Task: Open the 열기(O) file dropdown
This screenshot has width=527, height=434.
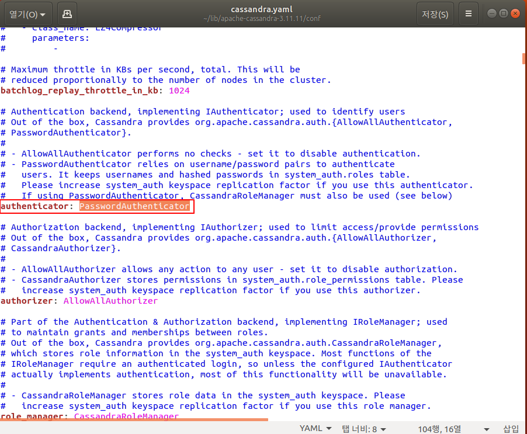Action: [x=28, y=14]
